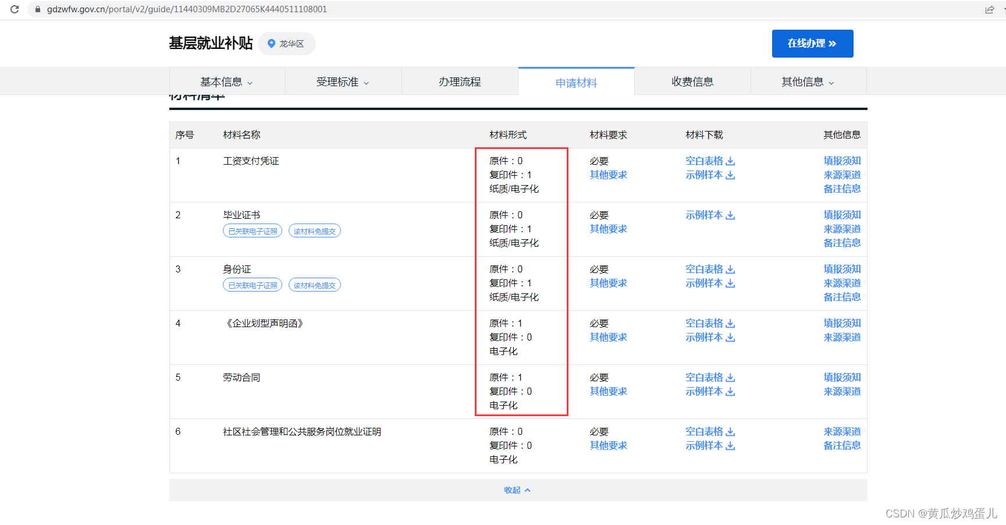View 来源渠道 for 工资支付凭证

842,175
